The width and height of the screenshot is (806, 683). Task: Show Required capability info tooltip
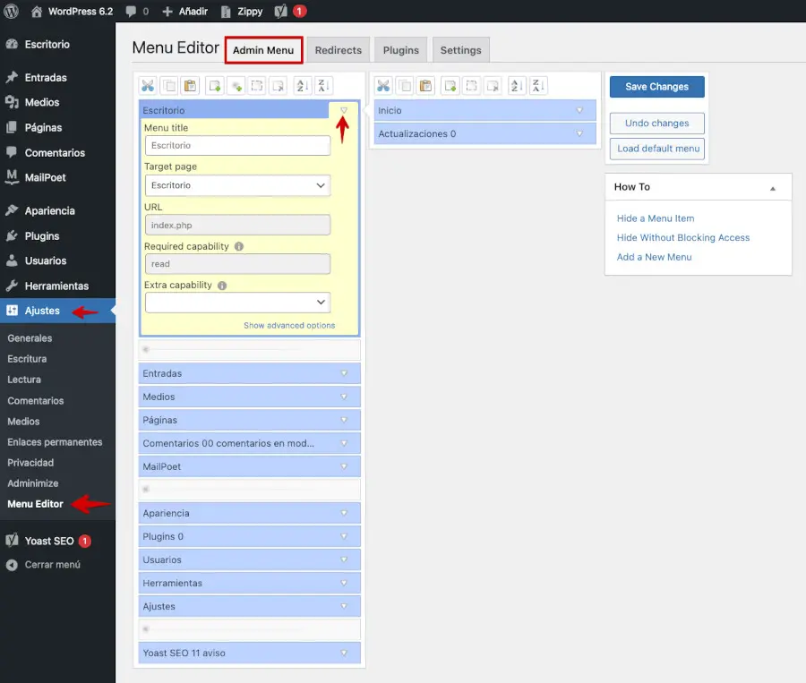tap(239, 246)
